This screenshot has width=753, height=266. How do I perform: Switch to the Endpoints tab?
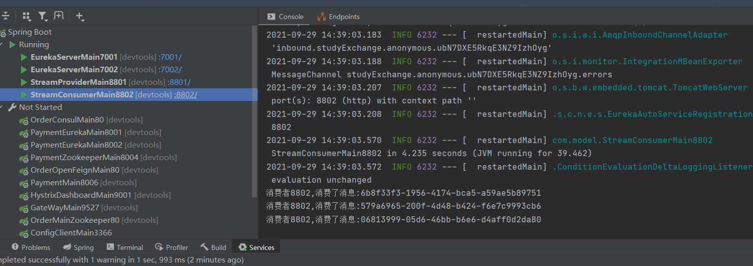pos(338,17)
